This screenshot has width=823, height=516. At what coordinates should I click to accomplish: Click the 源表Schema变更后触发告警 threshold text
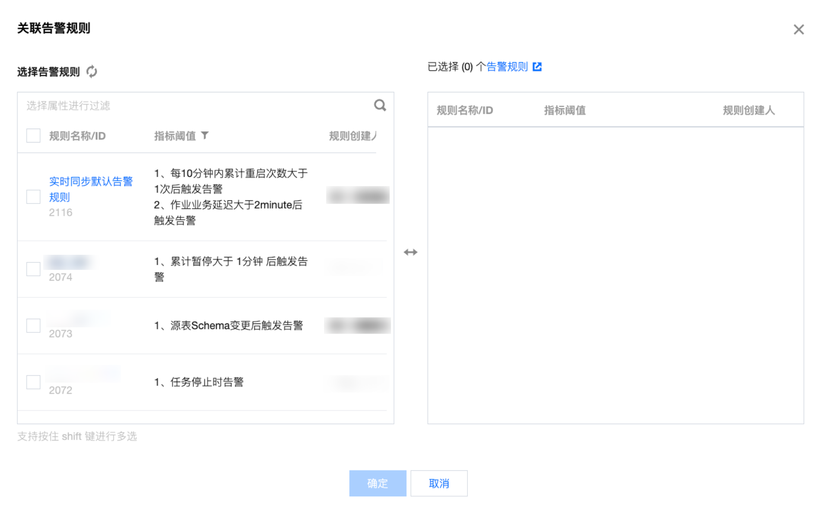[229, 326]
